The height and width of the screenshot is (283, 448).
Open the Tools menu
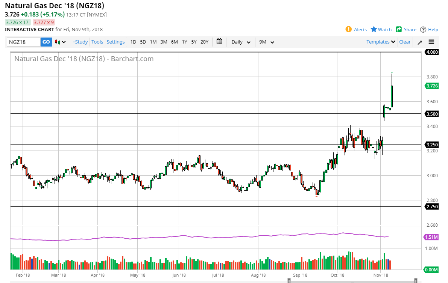click(97, 42)
